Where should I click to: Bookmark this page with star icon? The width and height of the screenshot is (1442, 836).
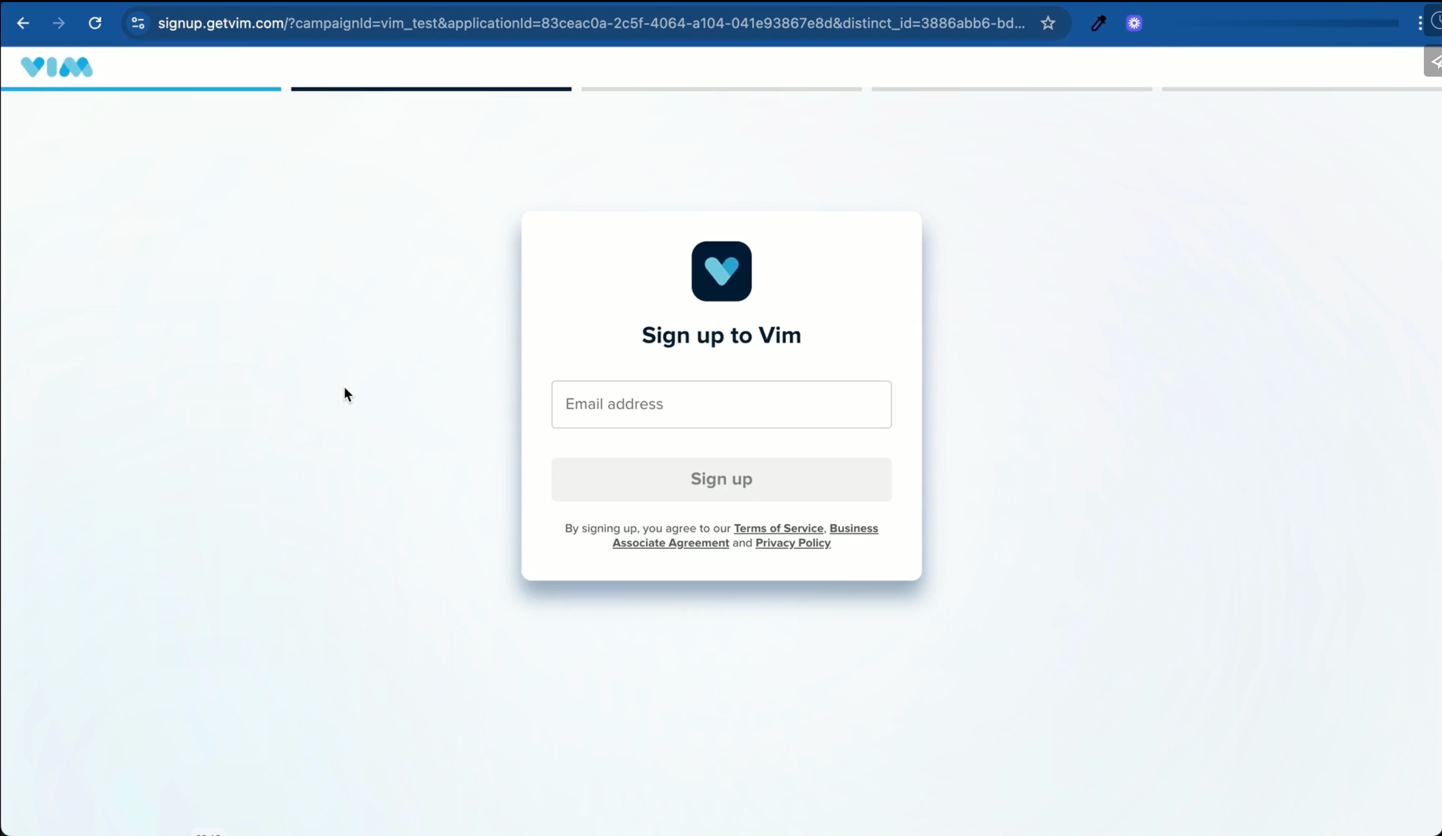[x=1048, y=23]
